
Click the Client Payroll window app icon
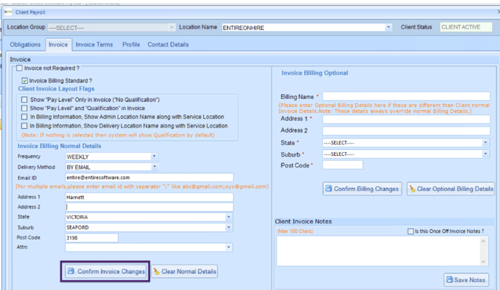click(8, 12)
